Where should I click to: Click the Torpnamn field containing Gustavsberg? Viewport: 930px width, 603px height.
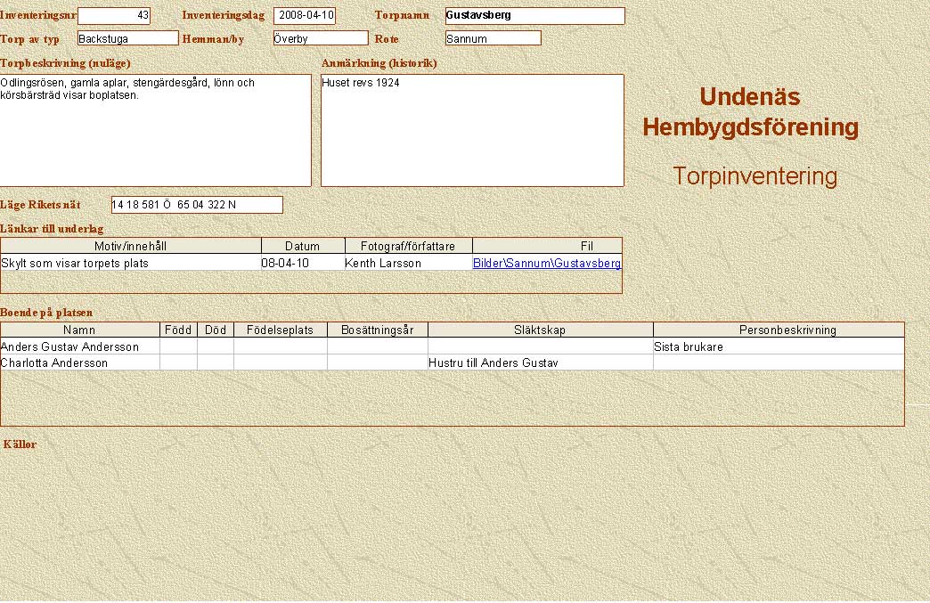click(x=534, y=16)
